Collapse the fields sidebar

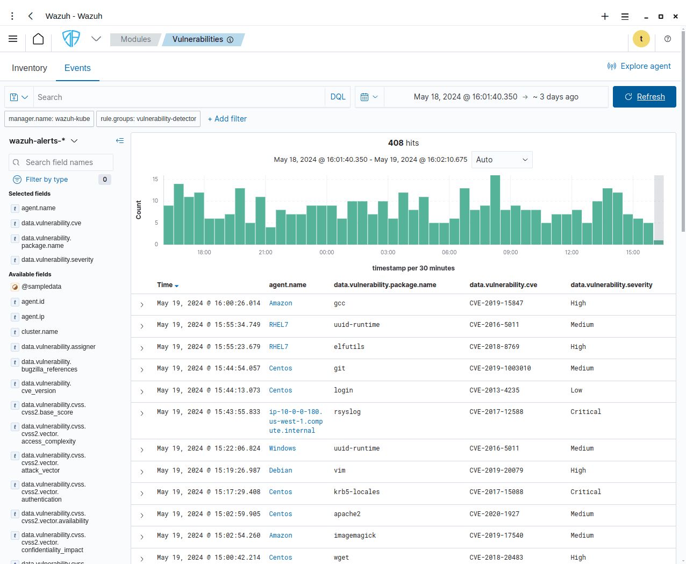pyautogui.click(x=120, y=141)
